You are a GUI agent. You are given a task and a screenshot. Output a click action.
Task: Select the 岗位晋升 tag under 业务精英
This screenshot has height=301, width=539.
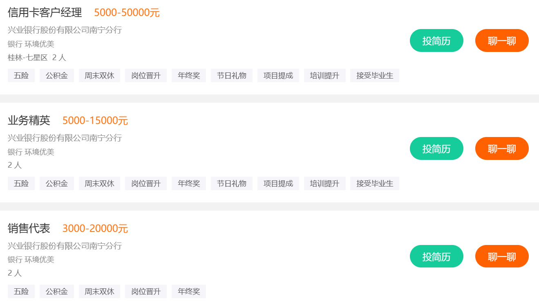[146, 183]
